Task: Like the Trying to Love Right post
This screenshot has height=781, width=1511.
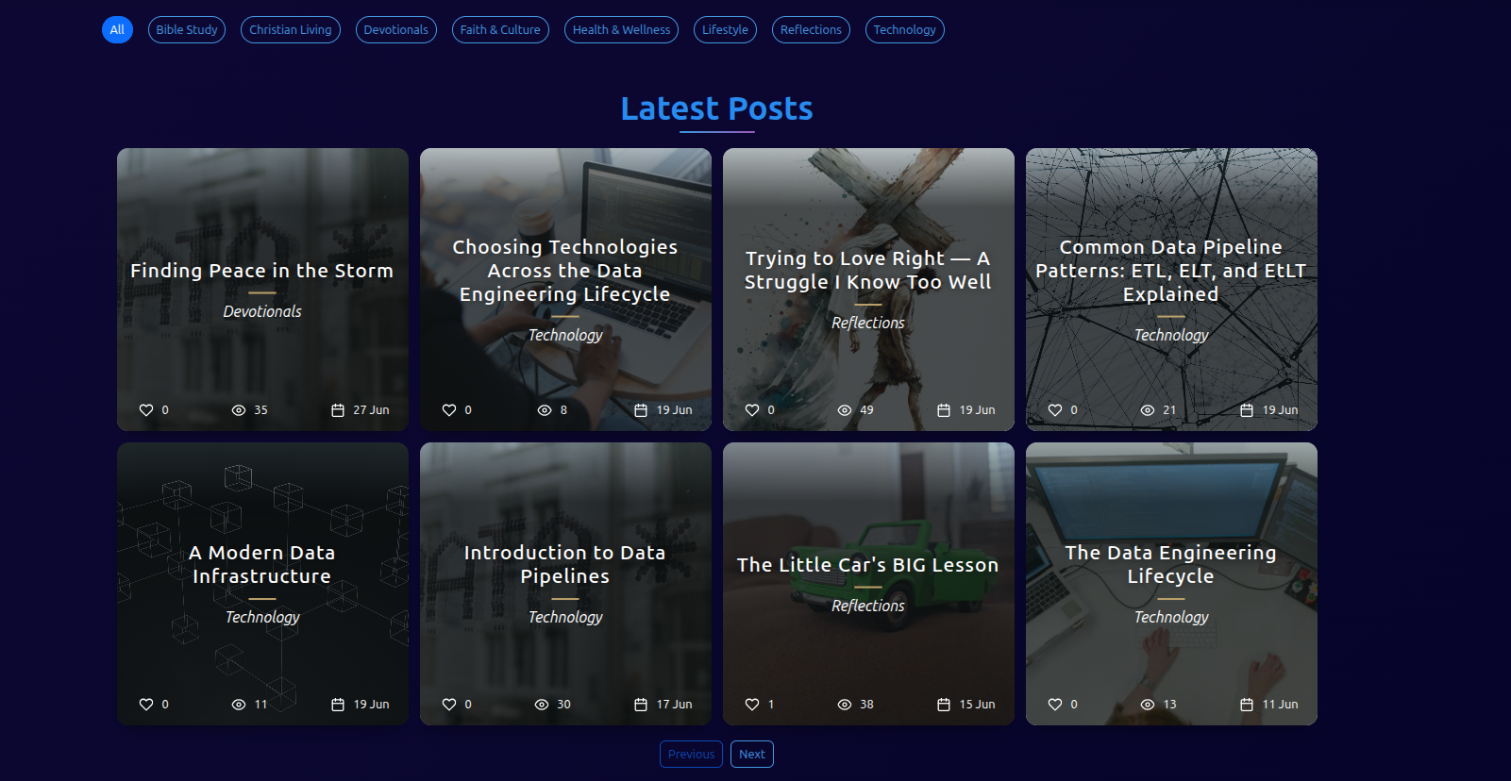Action: [752, 410]
